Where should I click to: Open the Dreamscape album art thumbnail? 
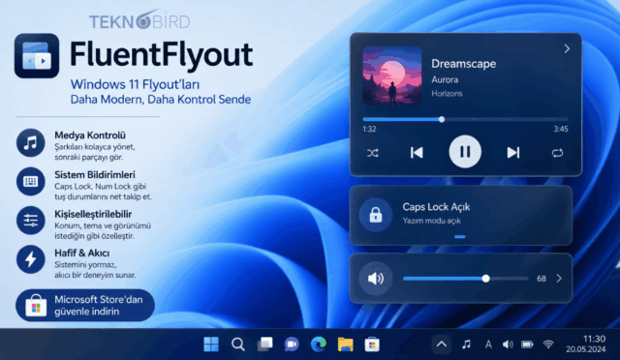pyautogui.click(x=392, y=75)
